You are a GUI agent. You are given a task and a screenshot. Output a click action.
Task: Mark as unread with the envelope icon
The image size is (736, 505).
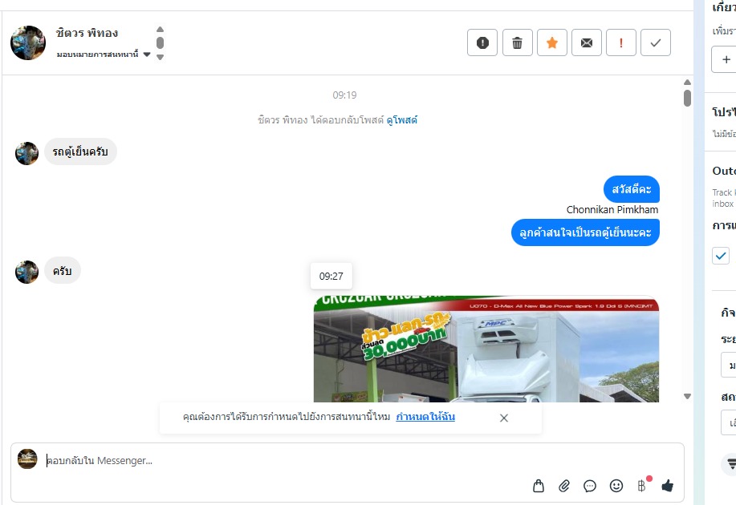click(586, 42)
